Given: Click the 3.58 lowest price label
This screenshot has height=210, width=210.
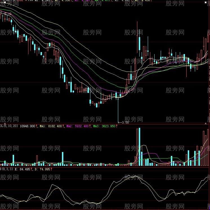Looking at the screenshot, I should [x=125, y=122].
